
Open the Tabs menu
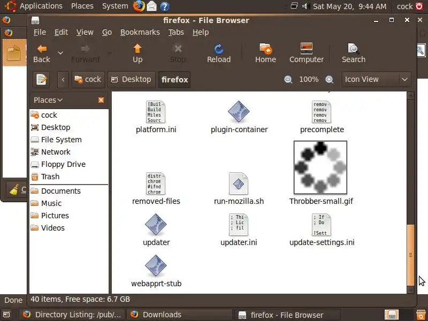pyautogui.click(x=176, y=32)
